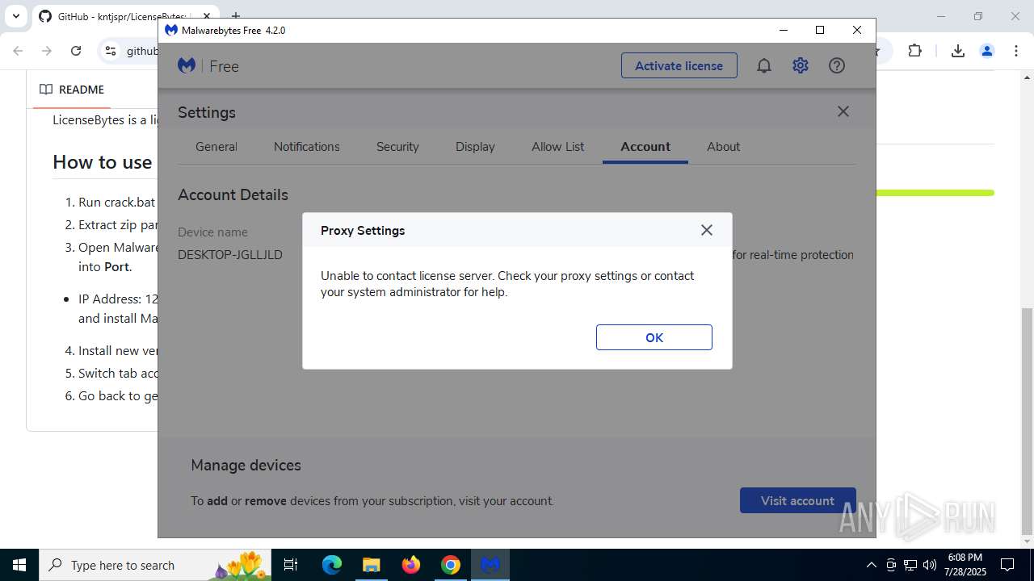The image size is (1034, 581).
Task: Go back in Chrome browser
Action: (x=18, y=51)
